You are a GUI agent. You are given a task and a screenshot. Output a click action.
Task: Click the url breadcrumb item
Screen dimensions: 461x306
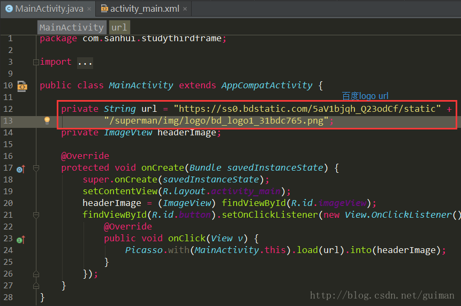119,27
